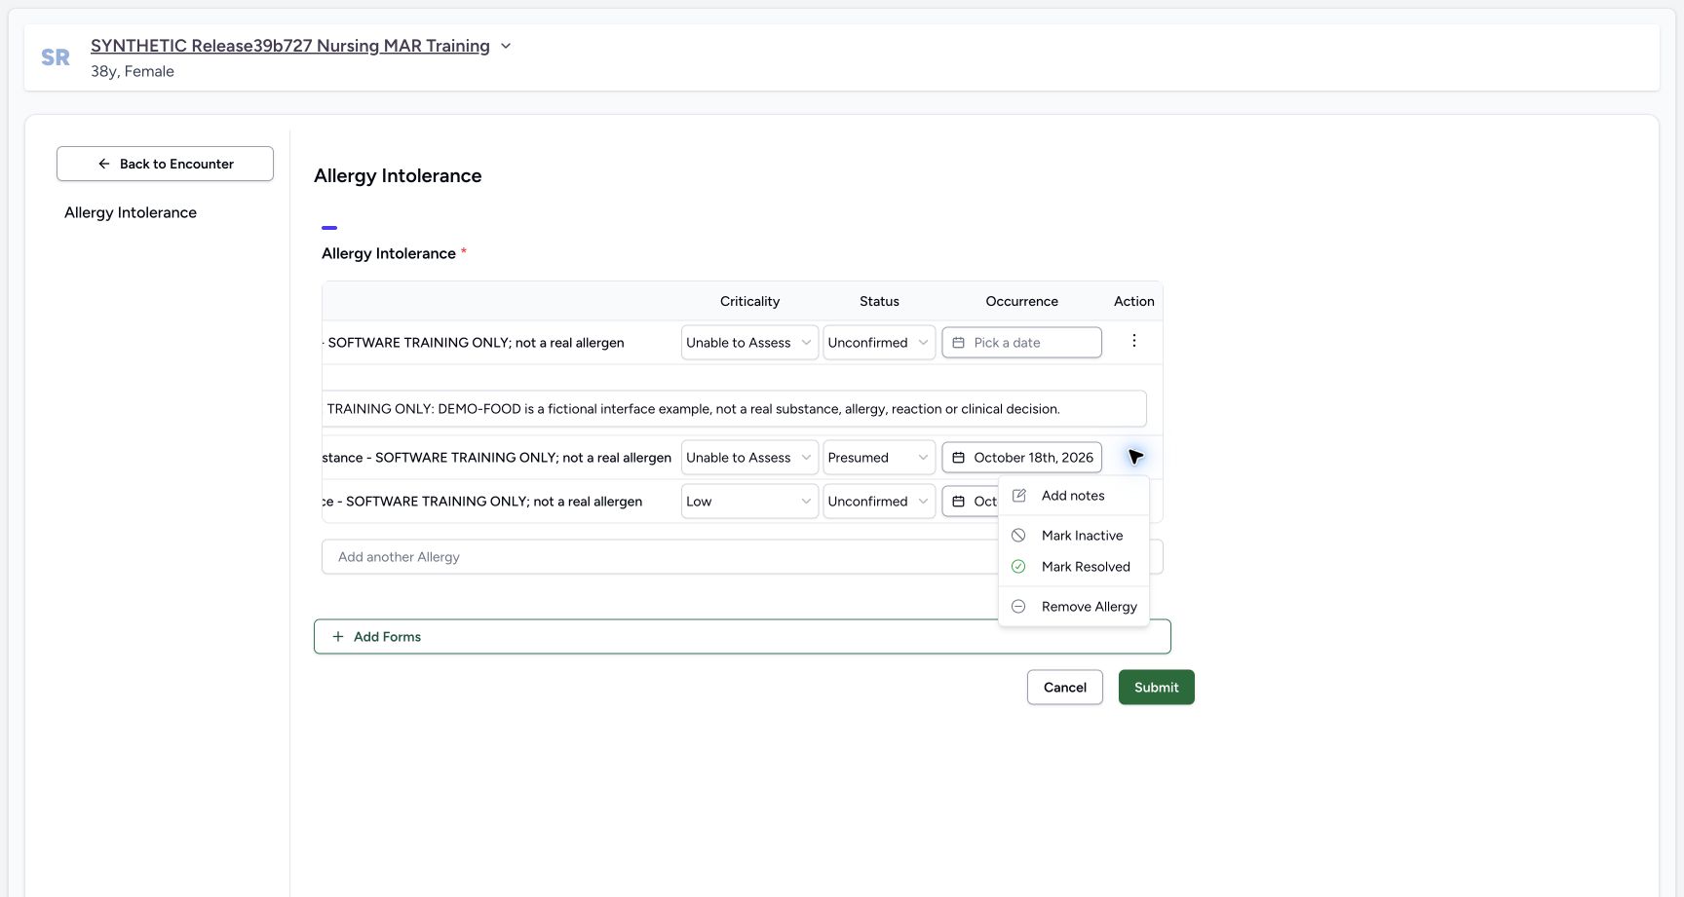Expand the patient name chevron dropdown
The width and height of the screenshot is (1684, 897).
point(506,46)
